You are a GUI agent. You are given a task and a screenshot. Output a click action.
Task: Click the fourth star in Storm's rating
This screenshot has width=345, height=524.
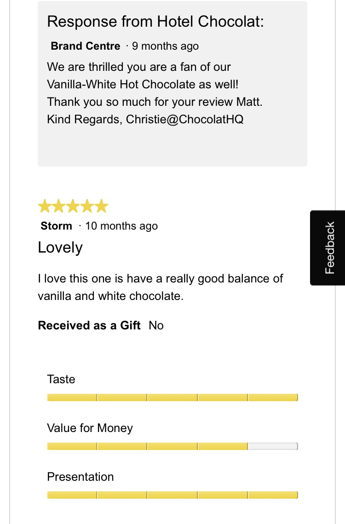pos(87,207)
